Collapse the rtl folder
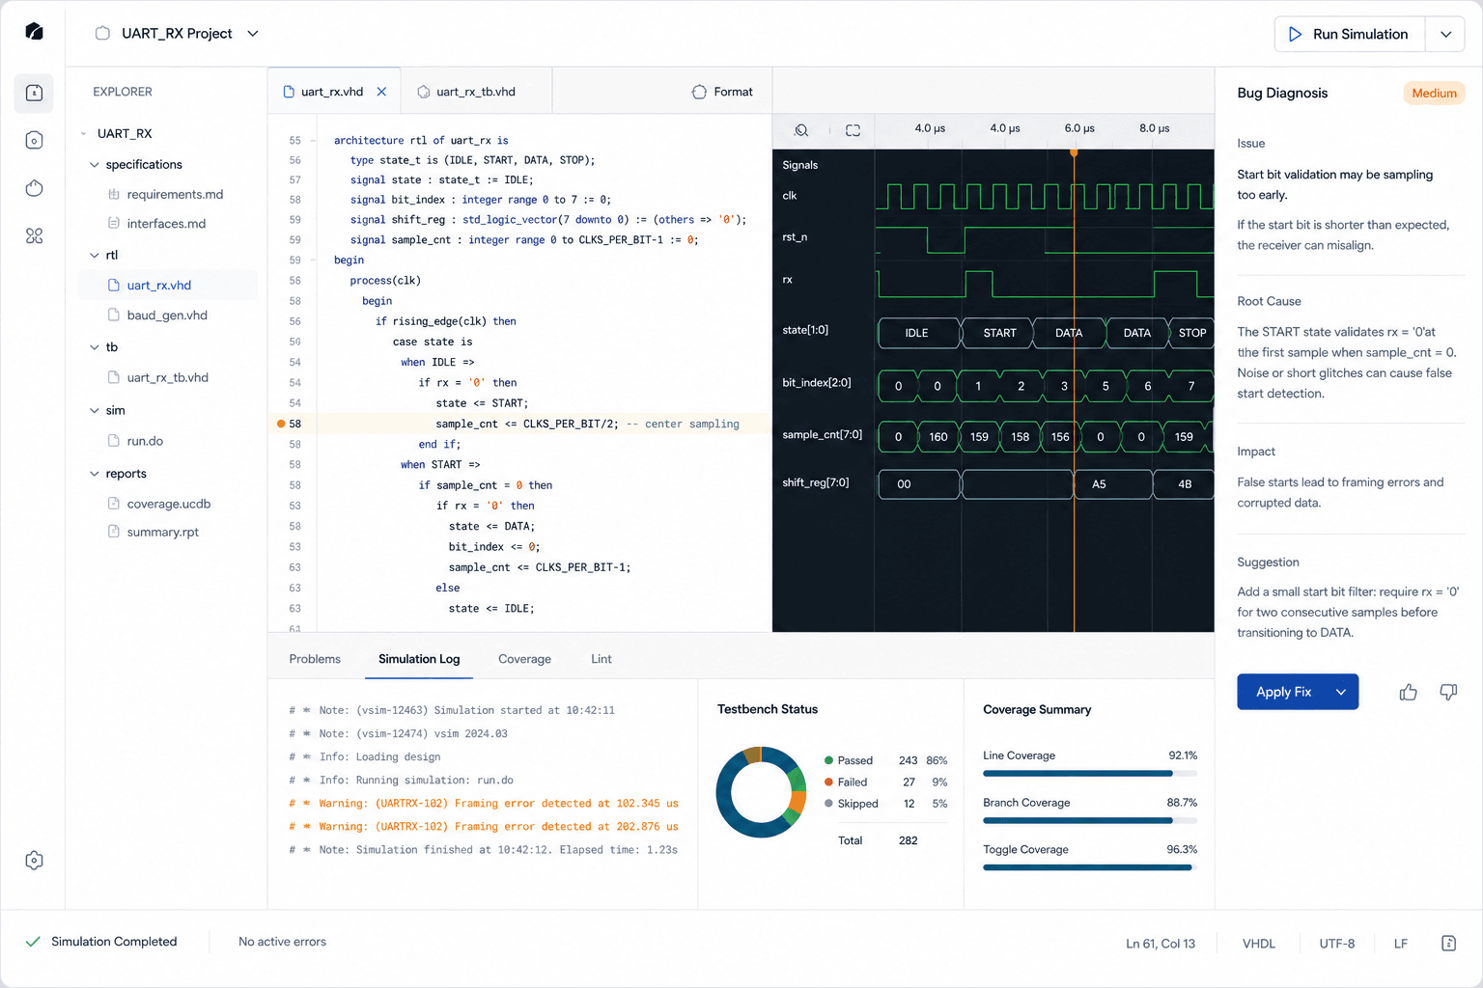This screenshot has height=988, width=1483. (x=95, y=256)
